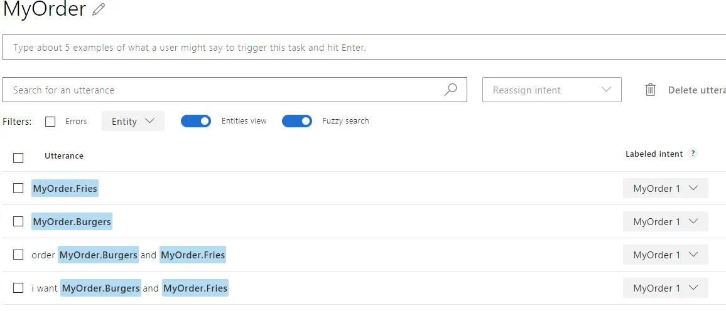Open intent dropdown for the MyOrder.Burgers row
The image size is (726, 311).
[665, 221]
